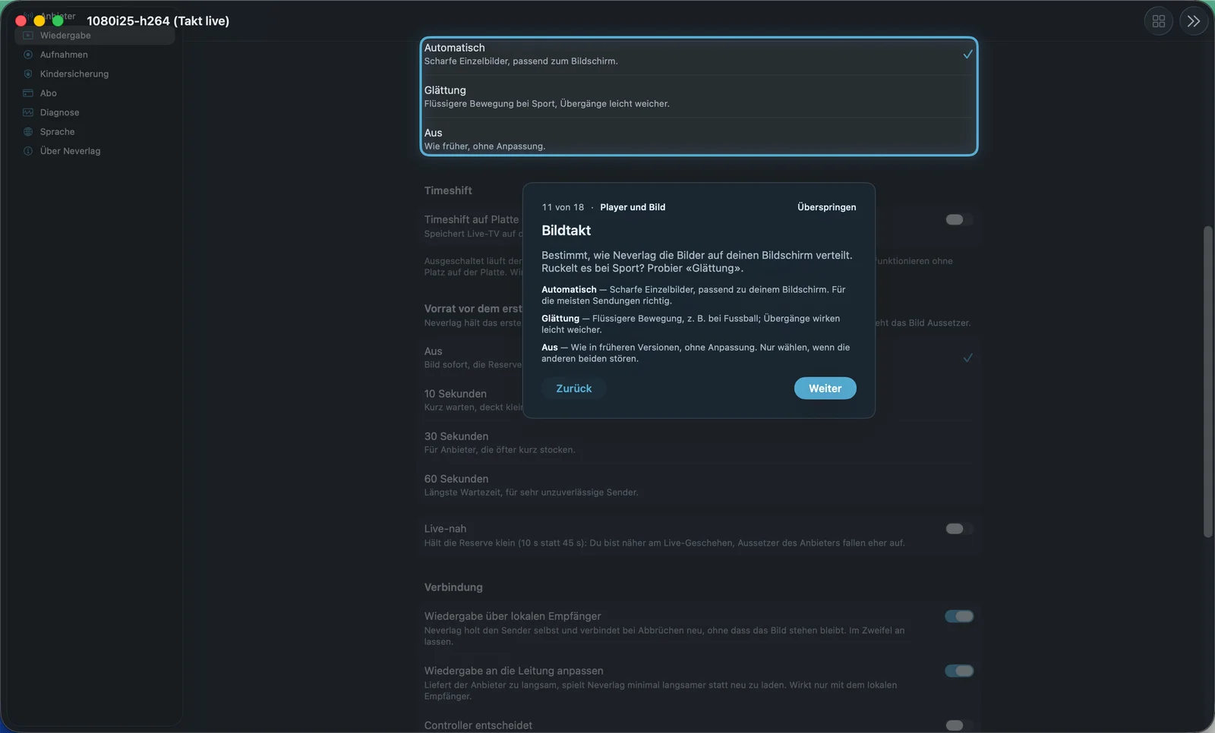Skip the tour via Überspringen
Image resolution: width=1215 pixels, height=733 pixels.
point(826,207)
